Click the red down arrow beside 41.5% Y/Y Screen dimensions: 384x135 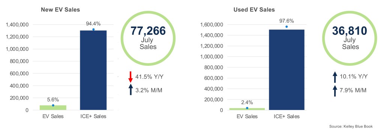[130, 77]
